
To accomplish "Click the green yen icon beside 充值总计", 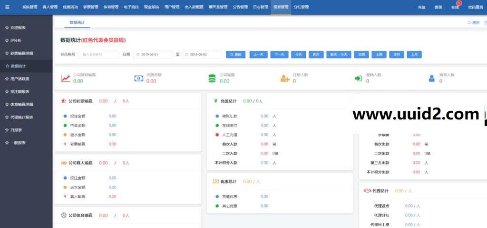I will pos(215,101).
